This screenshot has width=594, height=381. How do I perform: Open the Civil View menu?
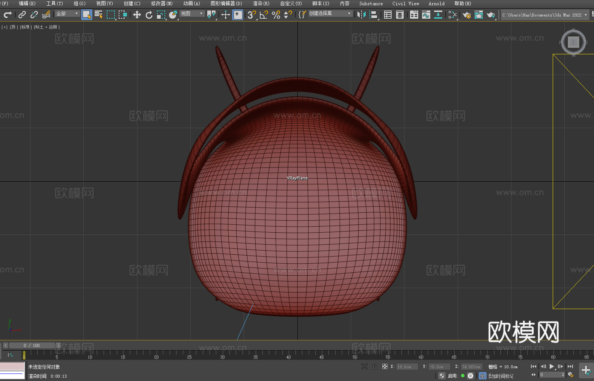pos(406,3)
